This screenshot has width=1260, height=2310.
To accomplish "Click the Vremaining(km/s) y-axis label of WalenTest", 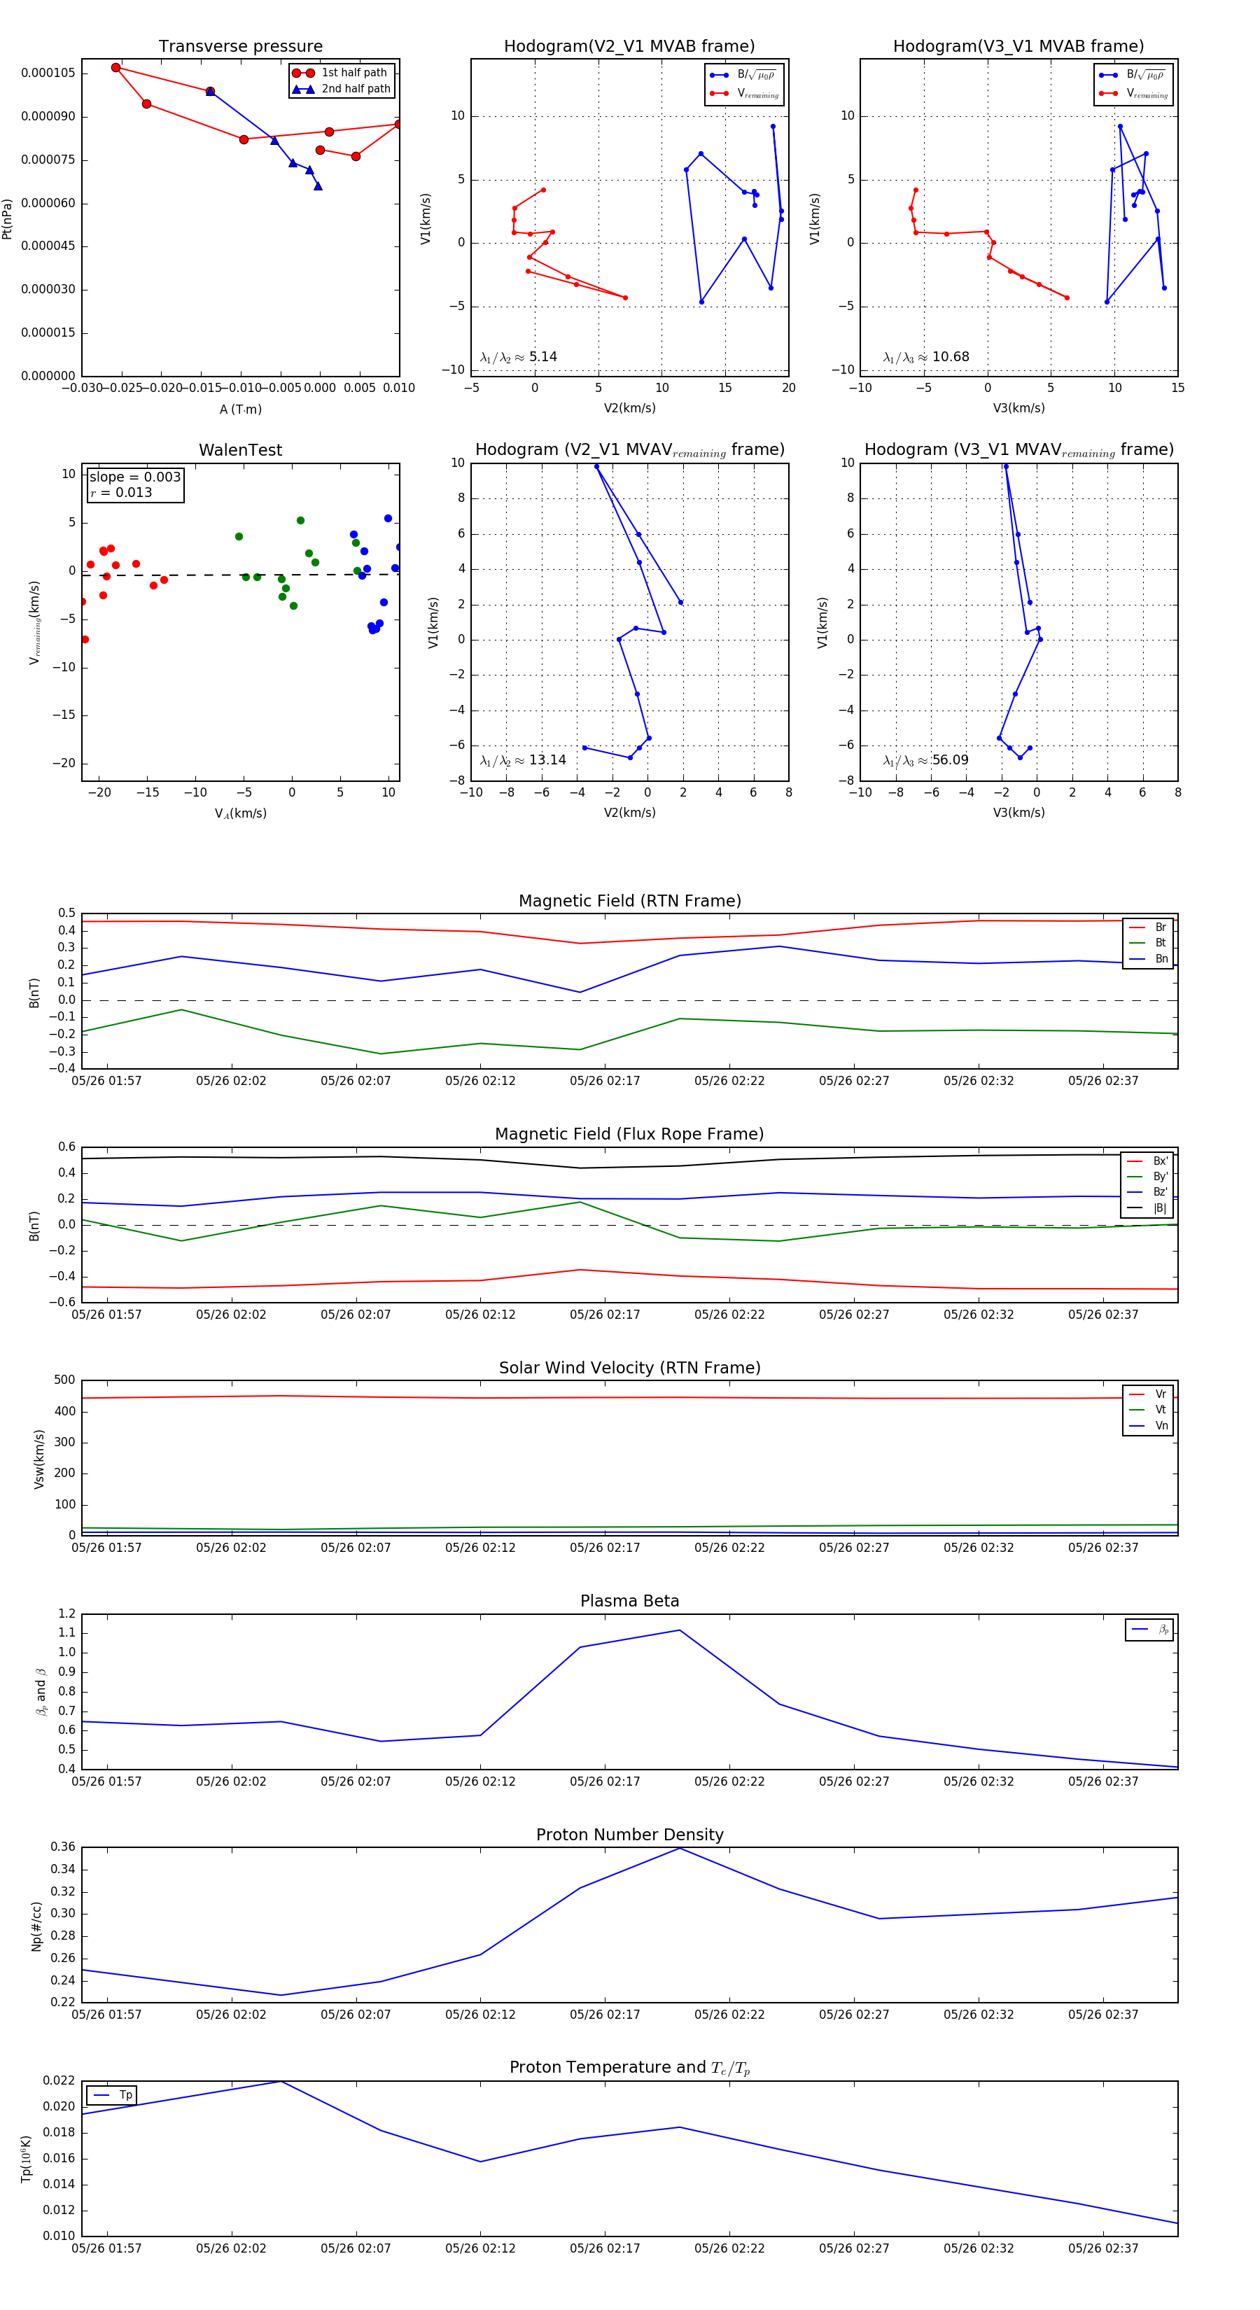I will pos(34,622).
